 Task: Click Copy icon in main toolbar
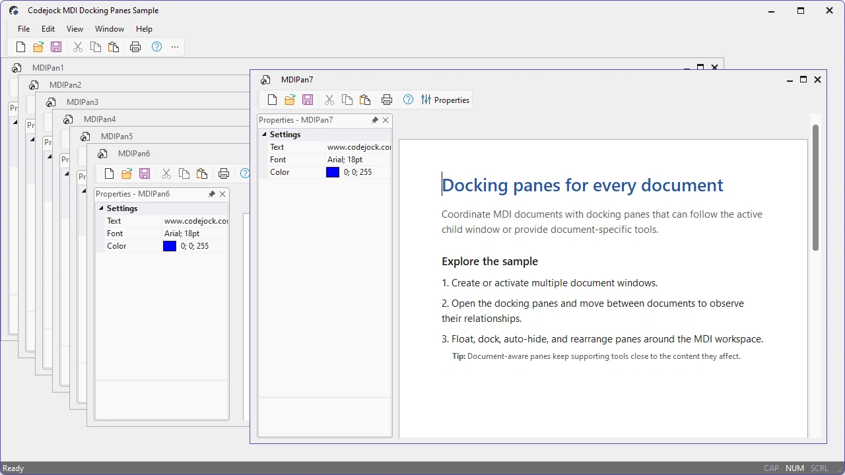click(x=96, y=47)
